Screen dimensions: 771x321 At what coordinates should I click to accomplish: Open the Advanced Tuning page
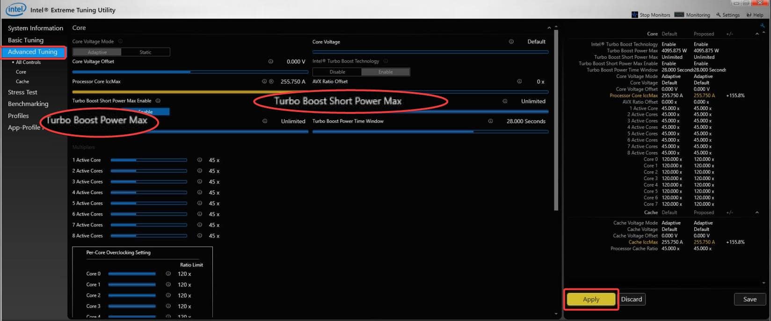click(x=33, y=52)
